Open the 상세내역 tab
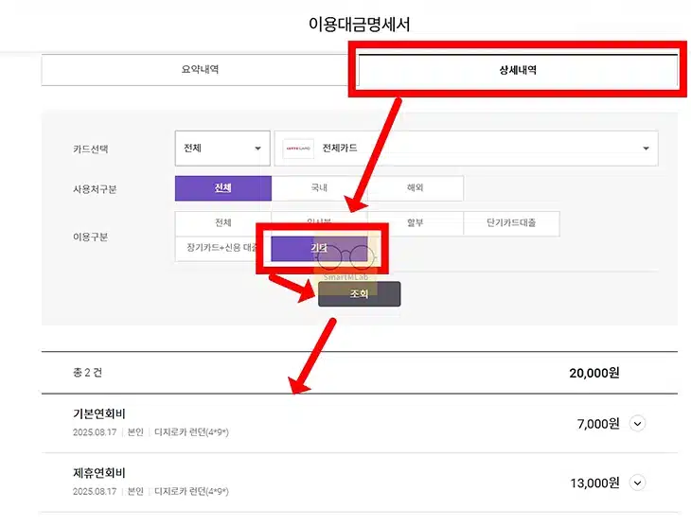Viewport: 691px width, 527px height. click(518, 70)
